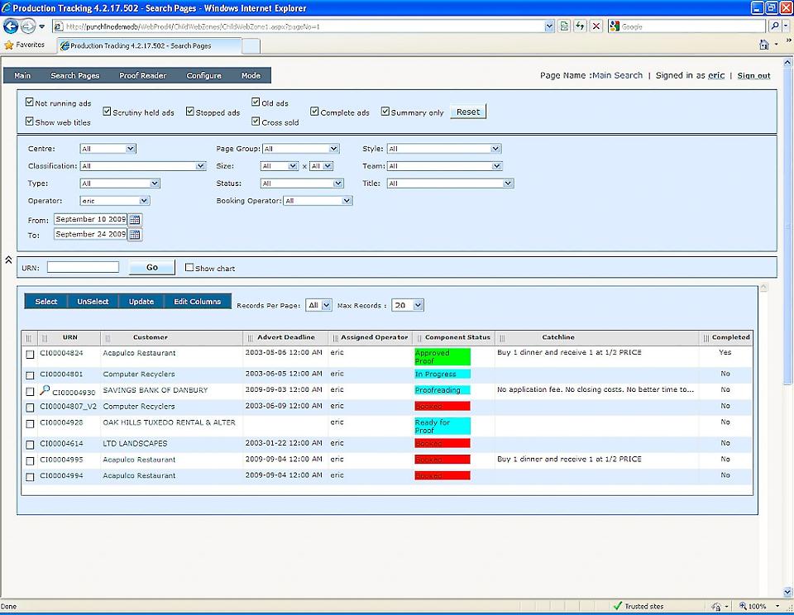
Task: Open the Configure menu
Action: coord(203,75)
